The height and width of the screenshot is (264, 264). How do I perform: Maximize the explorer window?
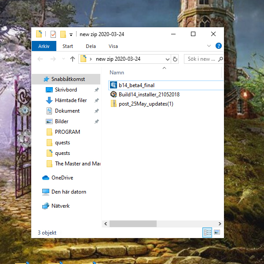(x=193, y=34)
